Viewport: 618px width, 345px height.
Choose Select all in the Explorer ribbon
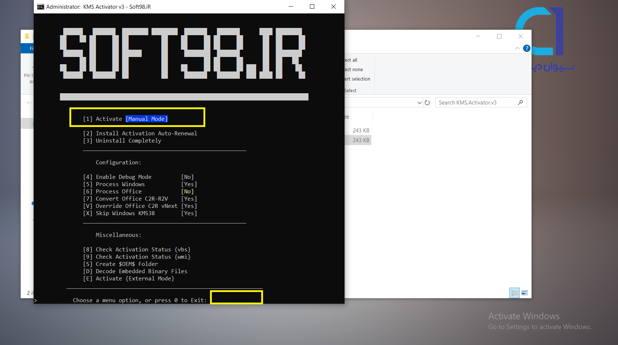[351, 60]
